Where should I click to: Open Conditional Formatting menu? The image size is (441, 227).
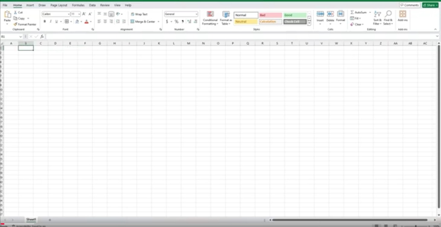tap(210, 18)
